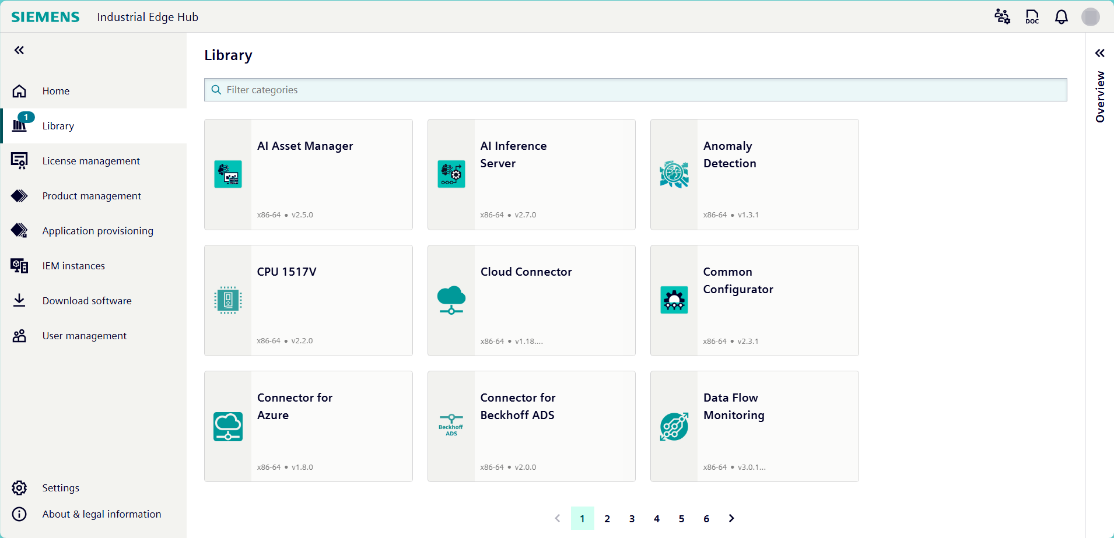Click the CPU 1517V chip icon
This screenshot has width=1114, height=538.
[228, 300]
